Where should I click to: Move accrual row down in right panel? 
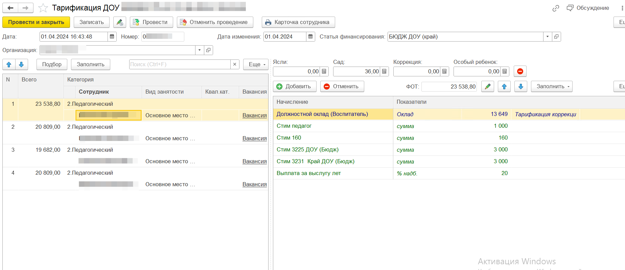pyautogui.click(x=520, y=87)
